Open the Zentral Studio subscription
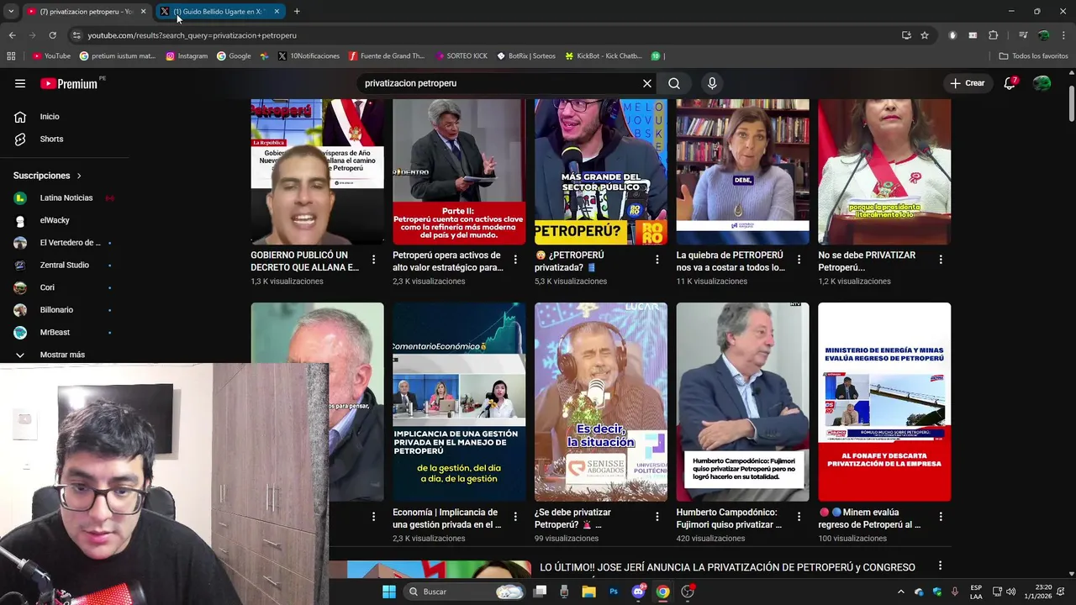Image resolution: width=1076 pixels, height=605 pixels. [x=65, y=265]
